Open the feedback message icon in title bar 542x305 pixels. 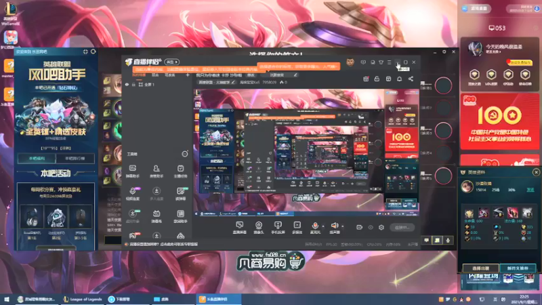(x=363, y=62)
